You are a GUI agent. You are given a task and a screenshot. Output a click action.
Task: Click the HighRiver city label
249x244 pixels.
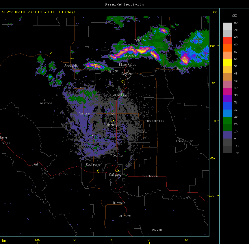click(x=124, y=215)
